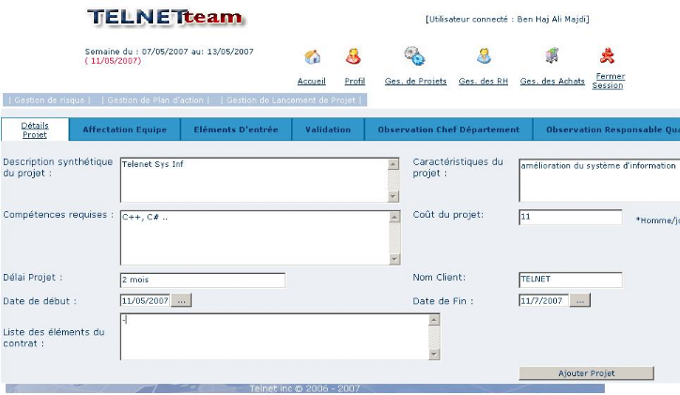Switch to Eléments D'entrée tab

236,129
